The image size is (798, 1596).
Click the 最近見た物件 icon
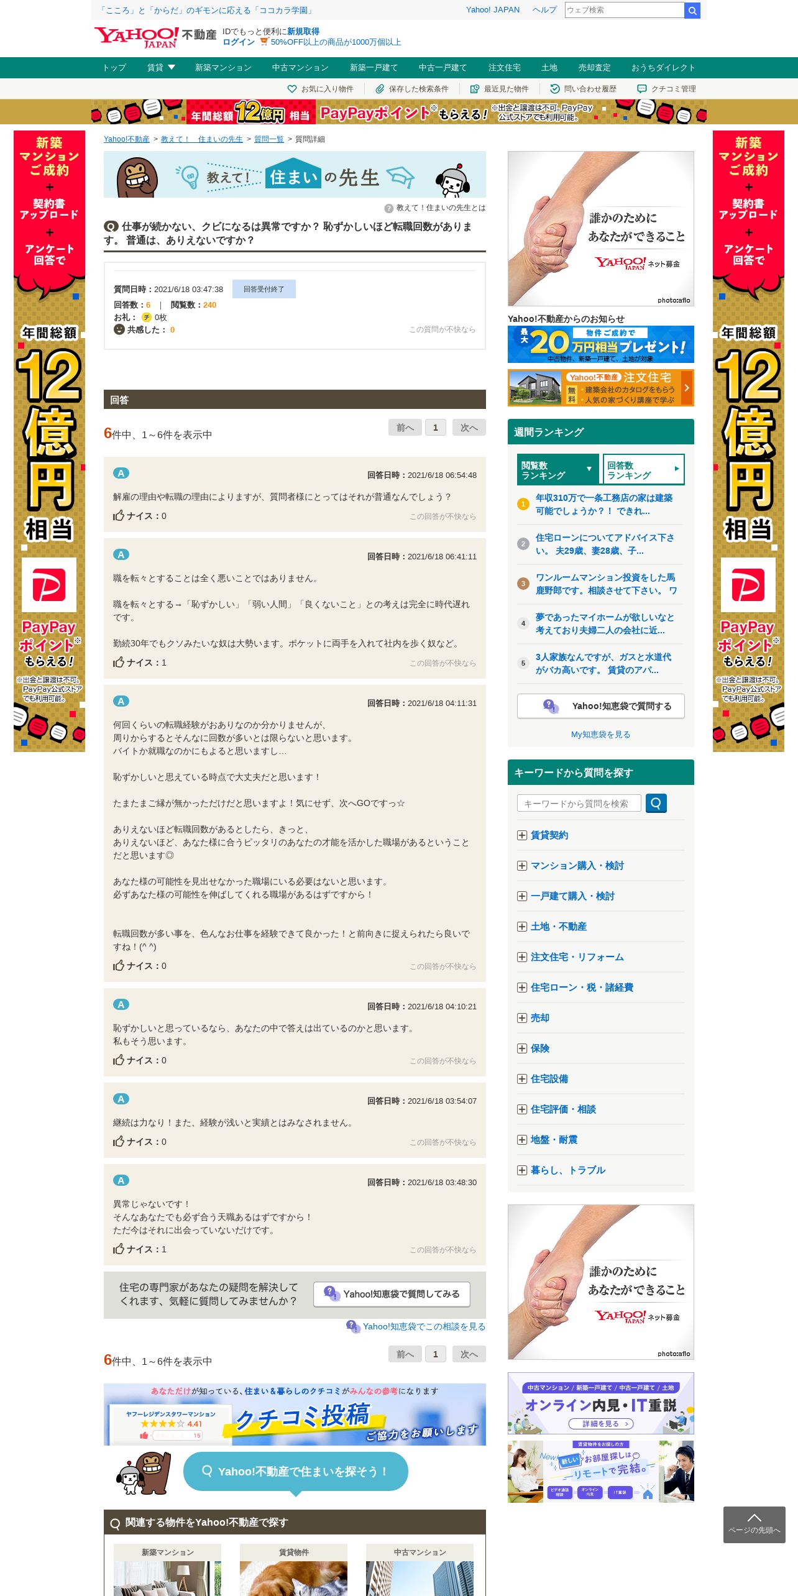pyautogui.click(x=474, y=89)
